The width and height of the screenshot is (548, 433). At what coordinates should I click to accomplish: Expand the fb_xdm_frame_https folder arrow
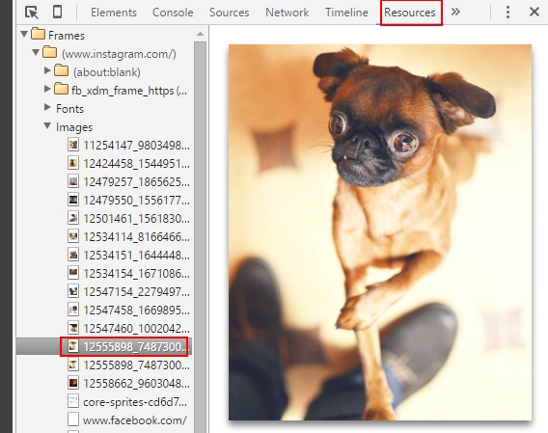[x=47, y=89]
